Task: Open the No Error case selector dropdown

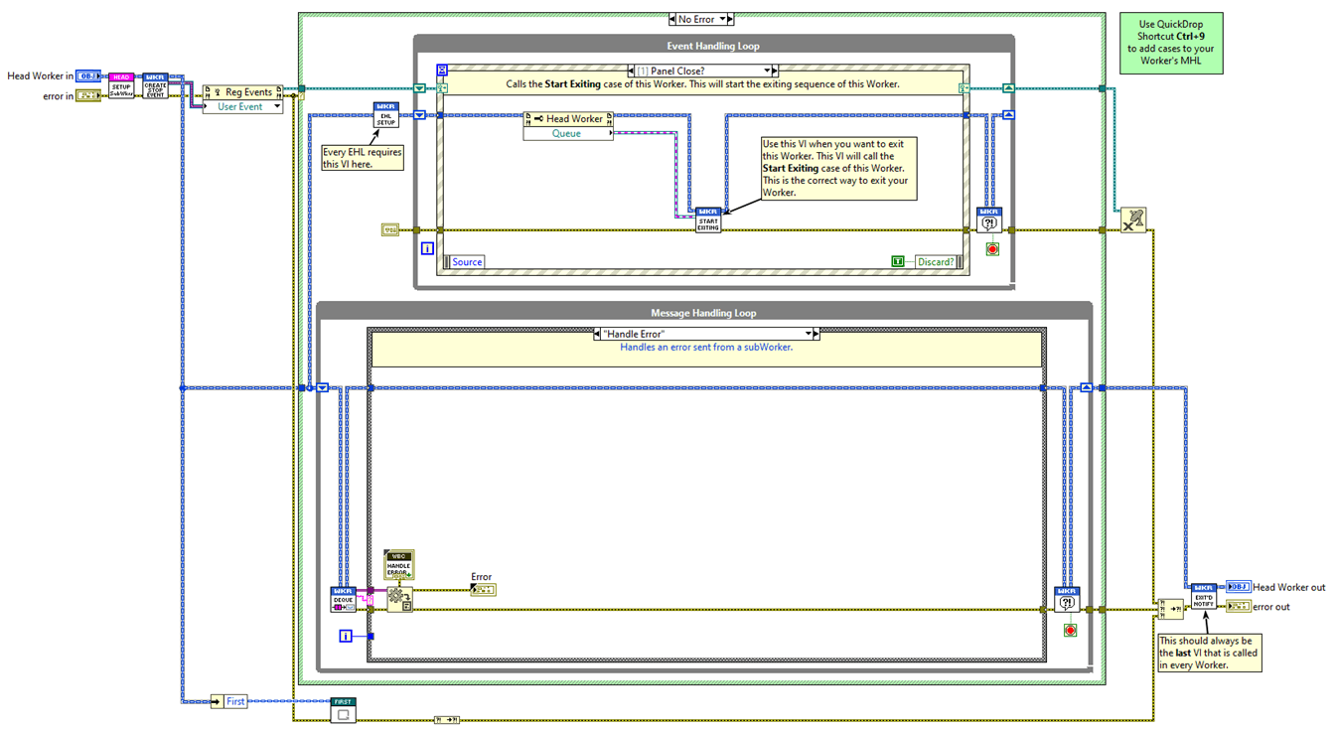Action: 723,19
